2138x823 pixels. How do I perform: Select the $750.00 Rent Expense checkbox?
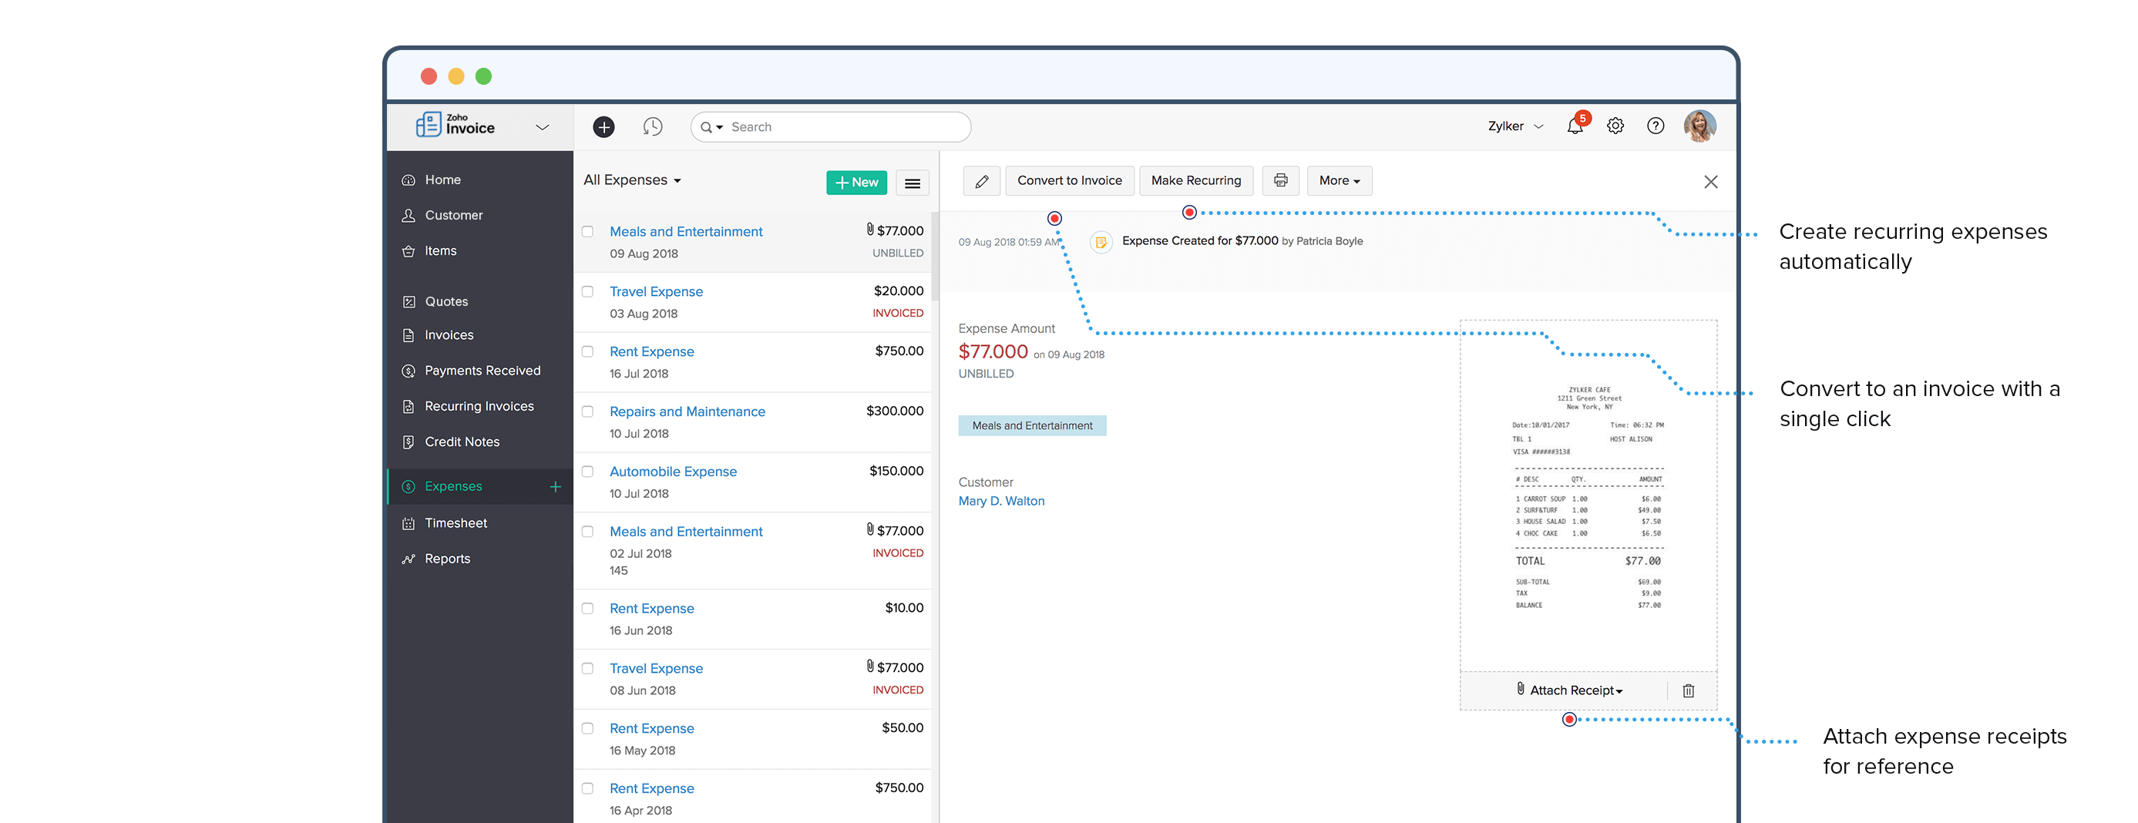(587, 351)
